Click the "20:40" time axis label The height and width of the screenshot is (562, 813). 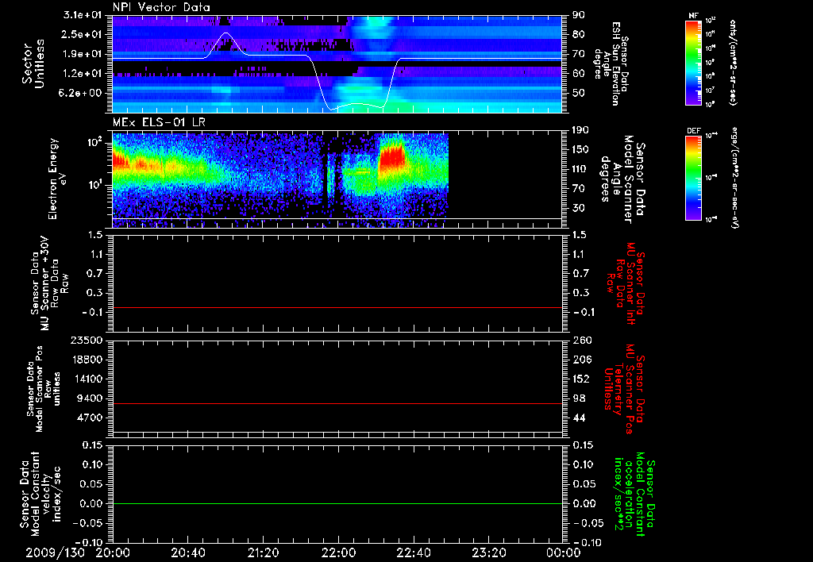point(188,552)
